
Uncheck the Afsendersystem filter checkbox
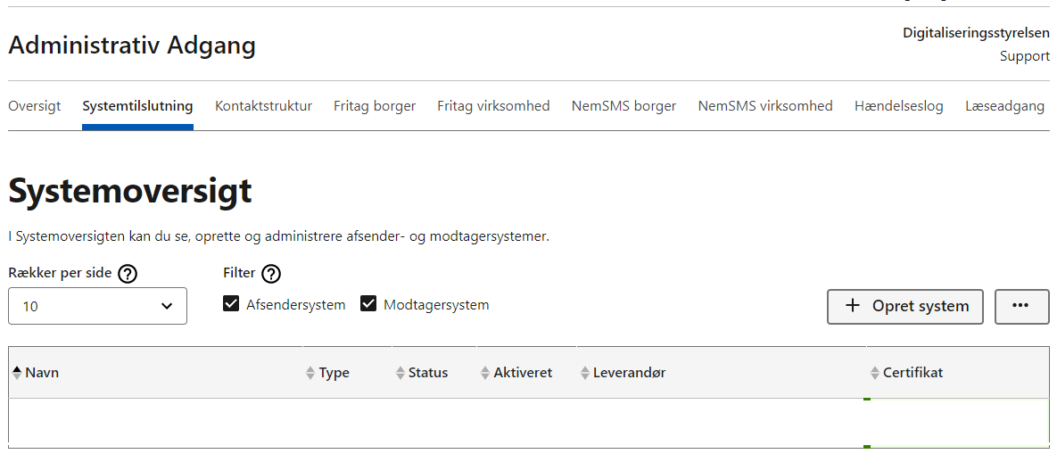231,304
